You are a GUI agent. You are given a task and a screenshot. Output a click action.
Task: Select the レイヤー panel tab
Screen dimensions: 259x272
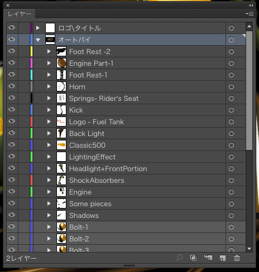click(20, 14)
